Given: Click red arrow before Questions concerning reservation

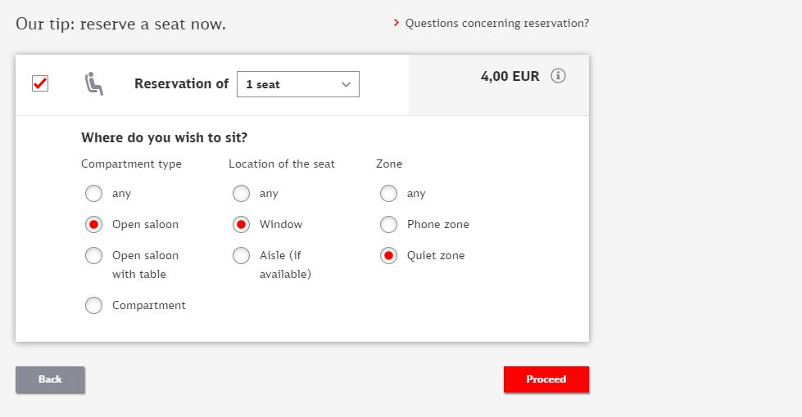Looking at the screenshot, I should (396, 23).
